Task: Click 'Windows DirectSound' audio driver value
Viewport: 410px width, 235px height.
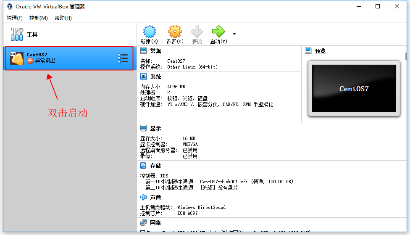Action: click(x=202, y=207)
